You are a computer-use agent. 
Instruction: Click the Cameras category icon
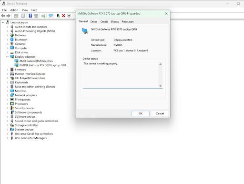point(12,44)
